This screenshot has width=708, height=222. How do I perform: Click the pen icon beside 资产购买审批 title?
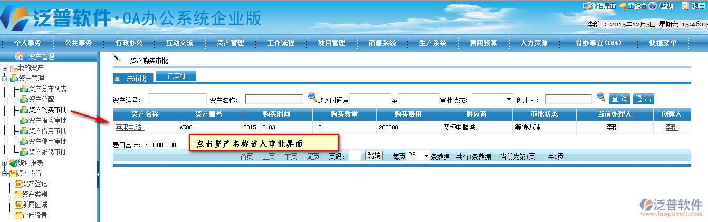[118, 58]
